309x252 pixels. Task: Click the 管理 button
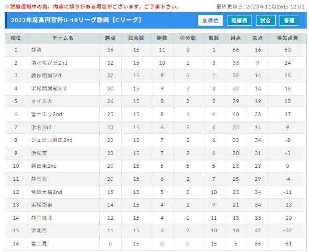tap(289, 21)
